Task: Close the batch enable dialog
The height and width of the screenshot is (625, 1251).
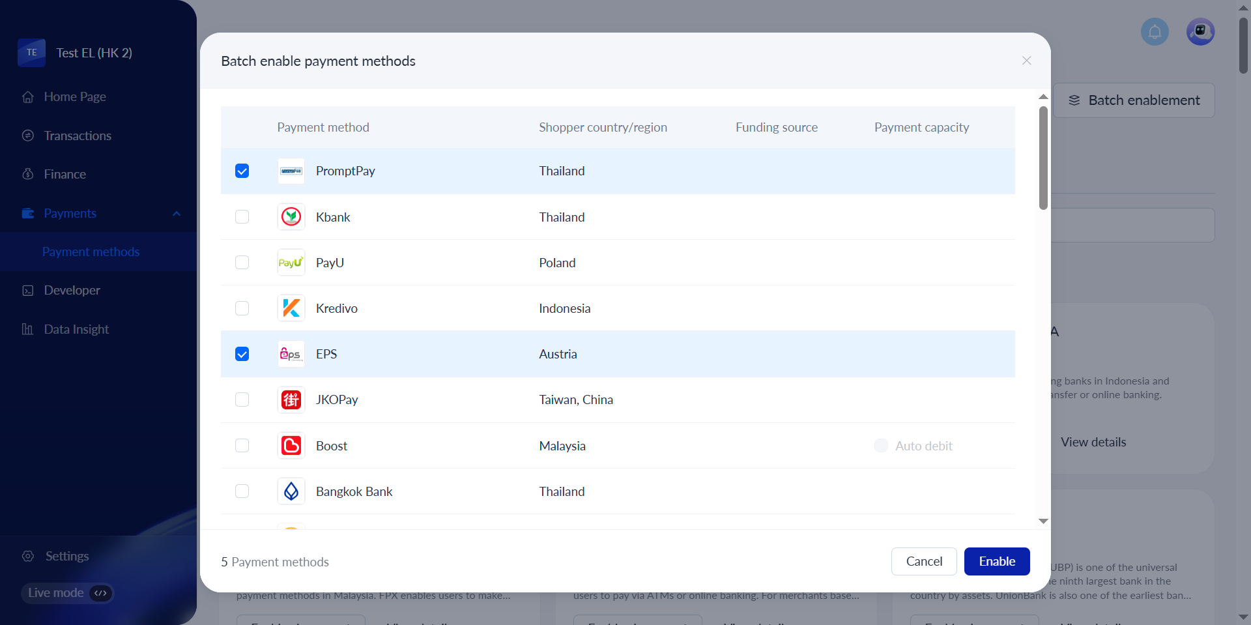Action: [1026, 61]
